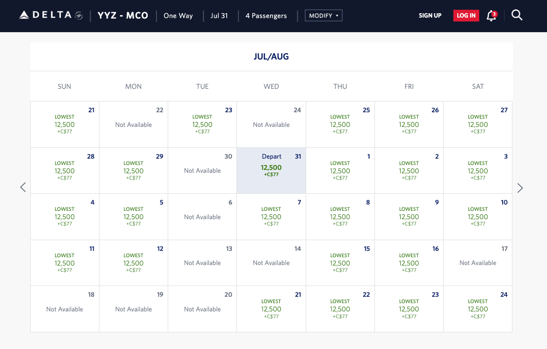Pick July 23 lowest fare cell
Screen dimensions: 547x349
(x=202, y=124)
